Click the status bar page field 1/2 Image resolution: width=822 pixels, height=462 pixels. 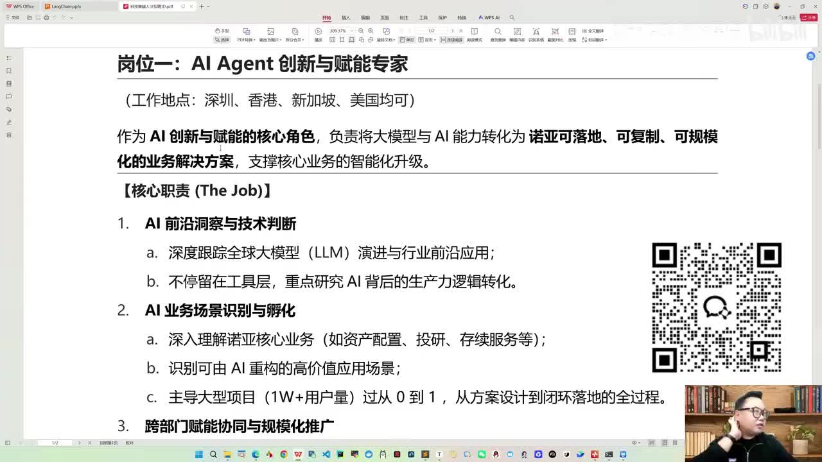click(55, 443)
